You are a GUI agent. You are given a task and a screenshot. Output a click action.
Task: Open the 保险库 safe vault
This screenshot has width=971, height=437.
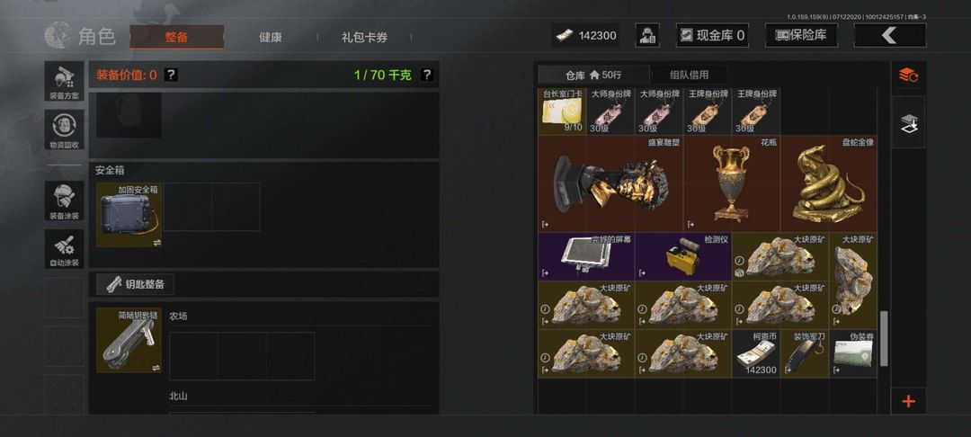click(801, 35)
